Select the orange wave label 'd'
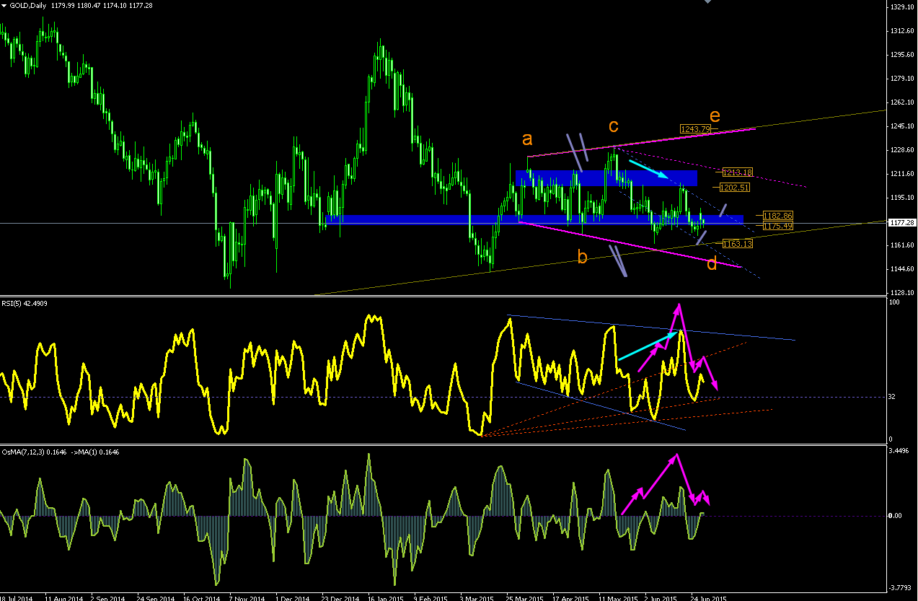Image resolution: width=918 pixels, height=601 pixels. tap(712, 264)
